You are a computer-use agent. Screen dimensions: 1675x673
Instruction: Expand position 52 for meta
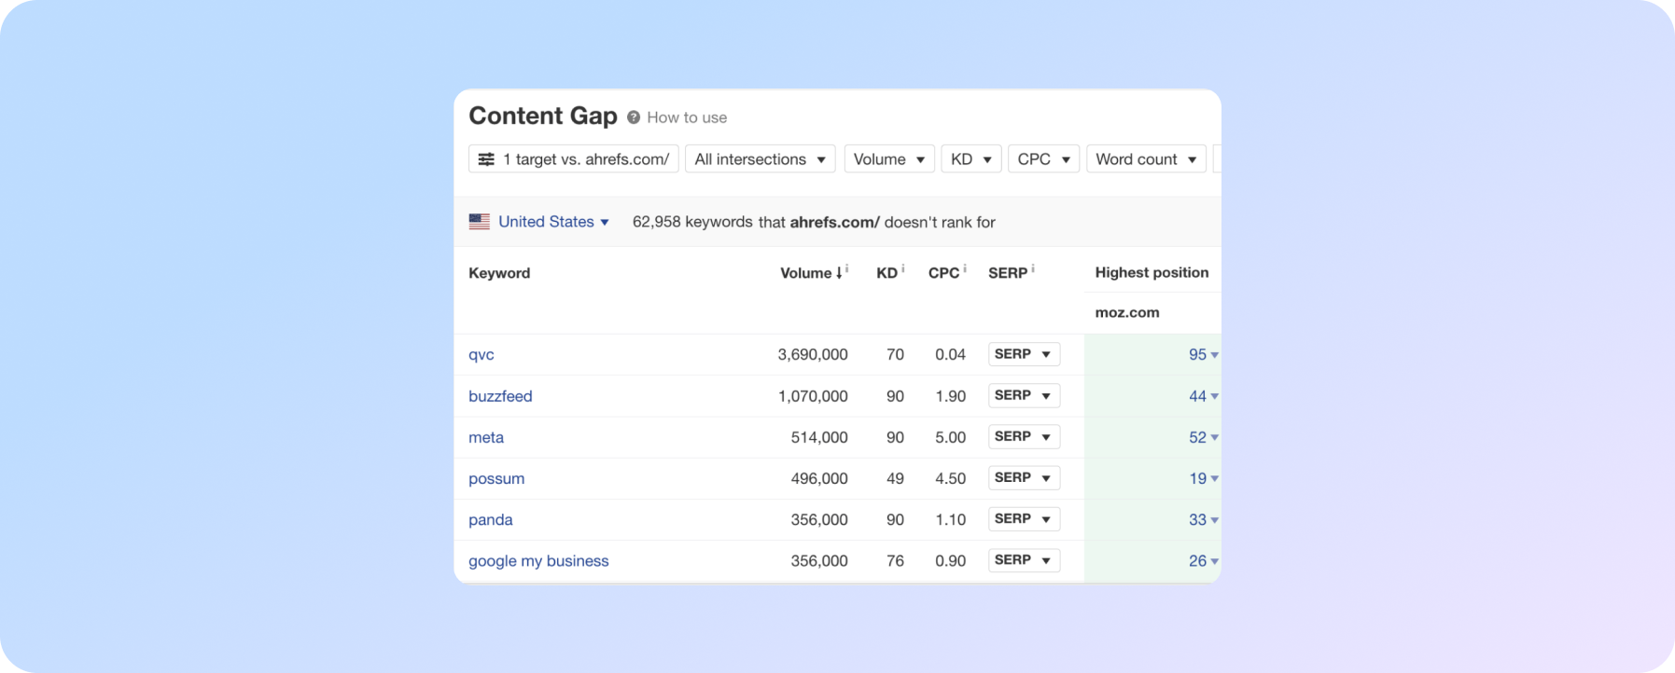[1203, 437]
